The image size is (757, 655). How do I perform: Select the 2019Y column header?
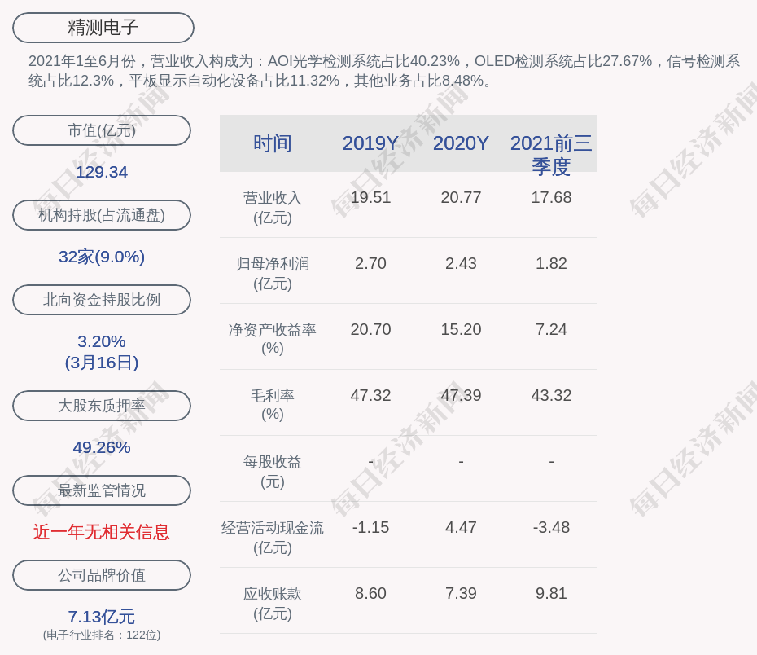coord(370,143)
